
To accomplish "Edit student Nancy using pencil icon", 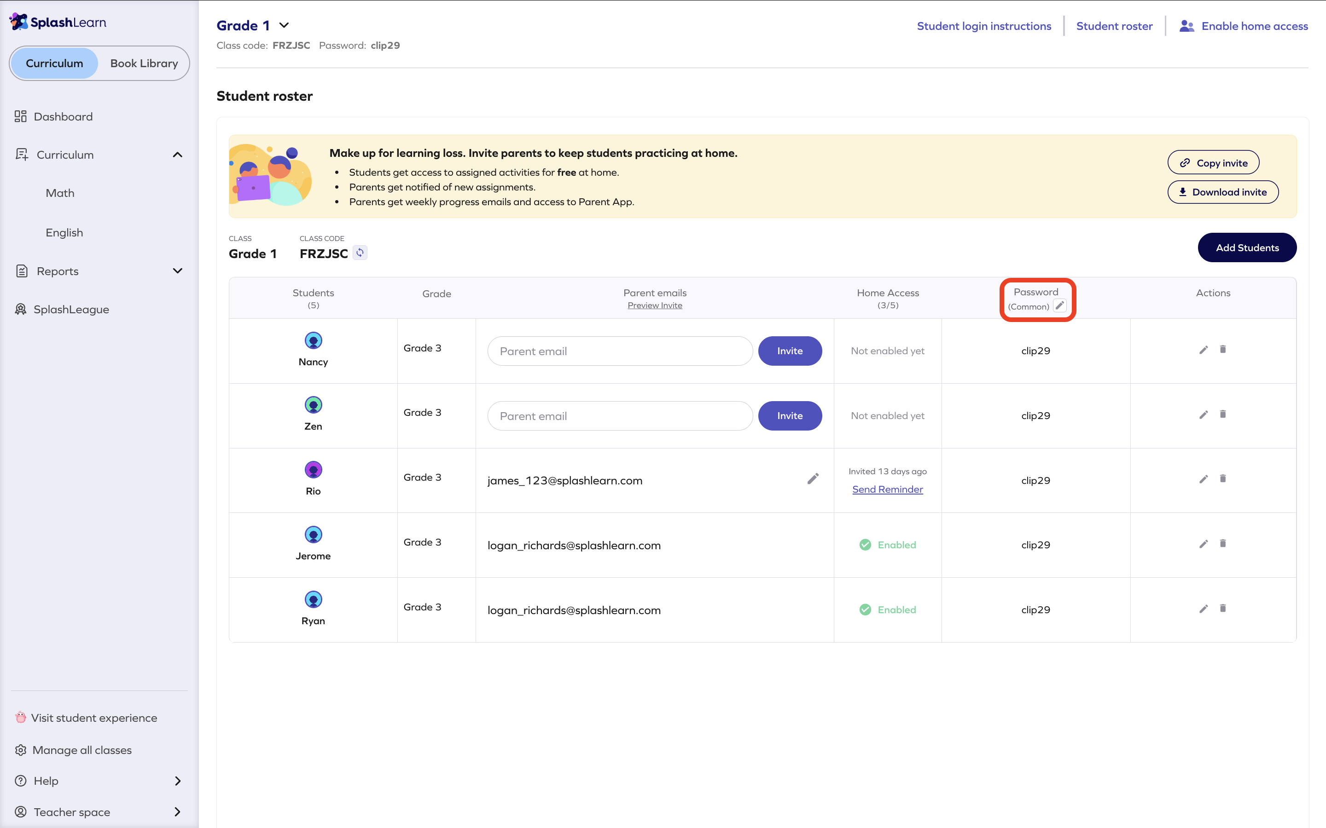I will [x=1203, y=350].
